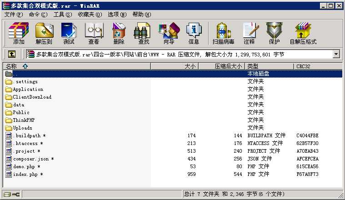
Task: Click the ThinkPHP folder icon
Action: pyautogui.click(x=9, y=120)
